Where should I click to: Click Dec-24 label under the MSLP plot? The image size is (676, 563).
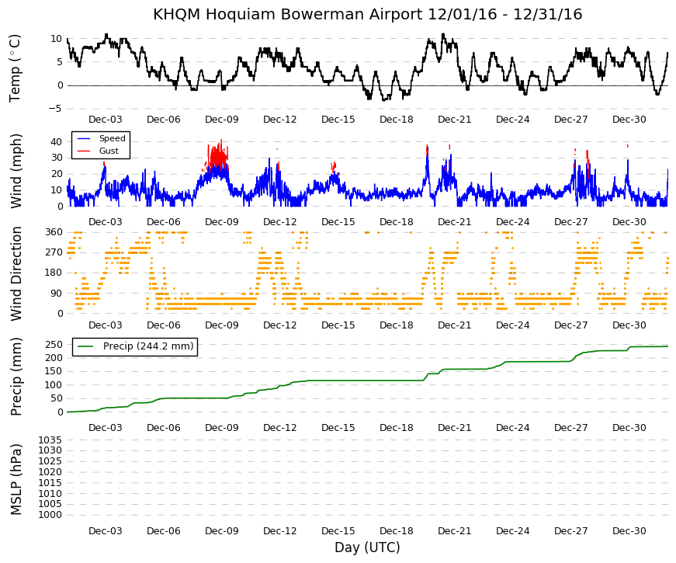[512, 531]
